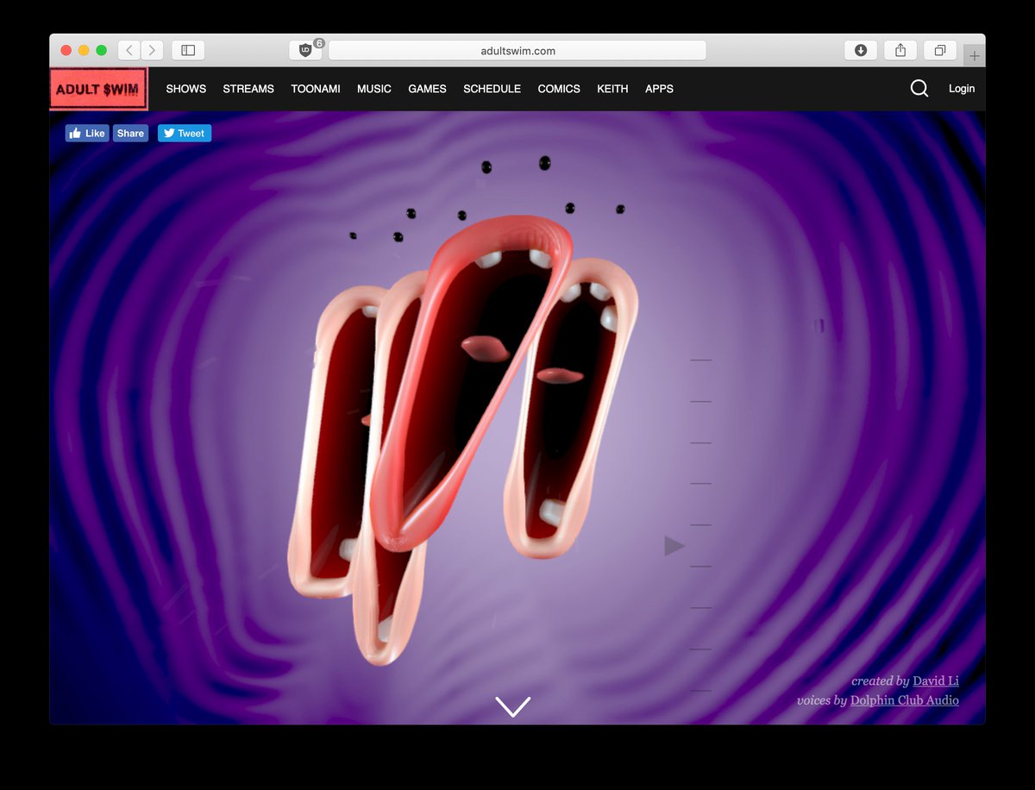Click the Facebook Share button
The height and width of the screenshot is (790, 1035).
[x=130, y=133]
